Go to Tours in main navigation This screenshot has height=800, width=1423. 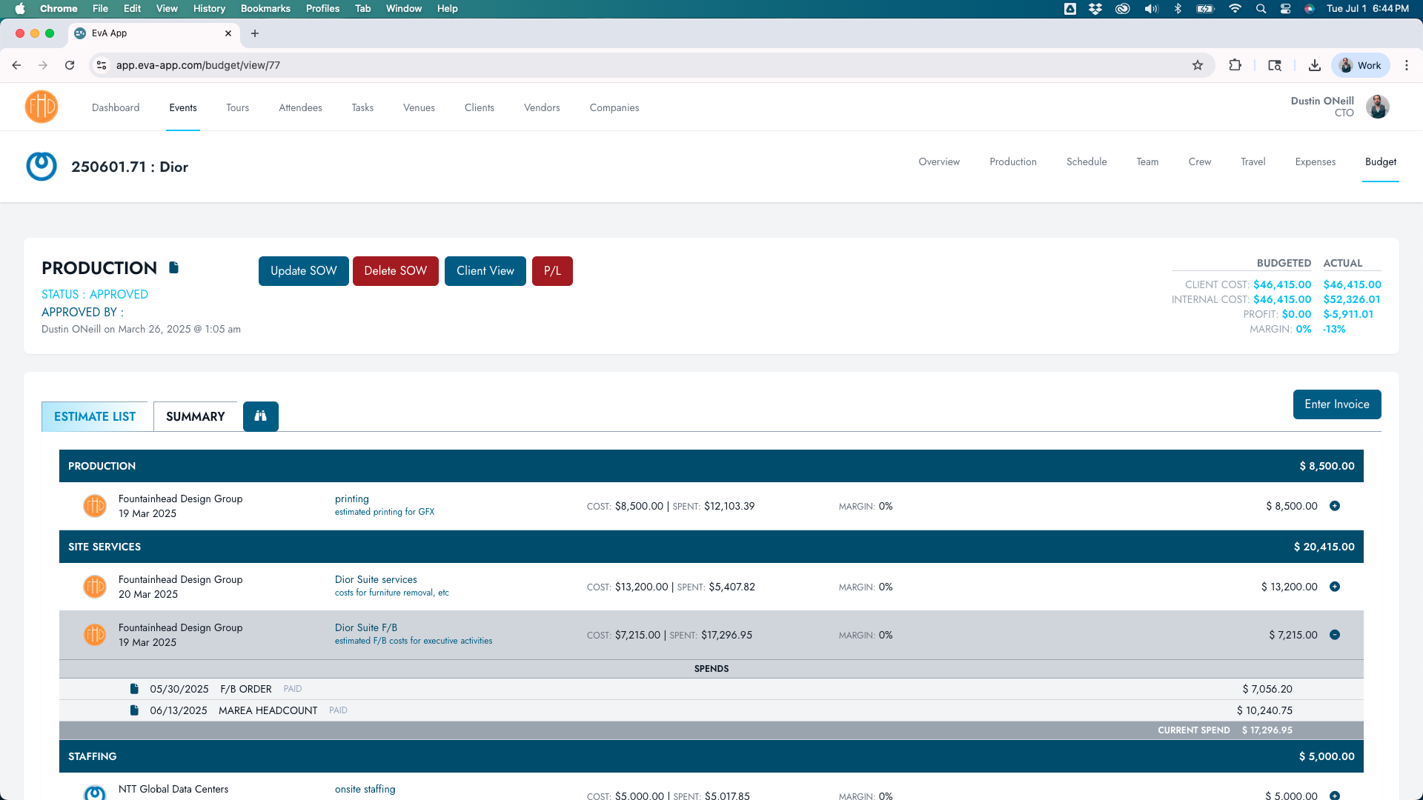coord(238,107)
